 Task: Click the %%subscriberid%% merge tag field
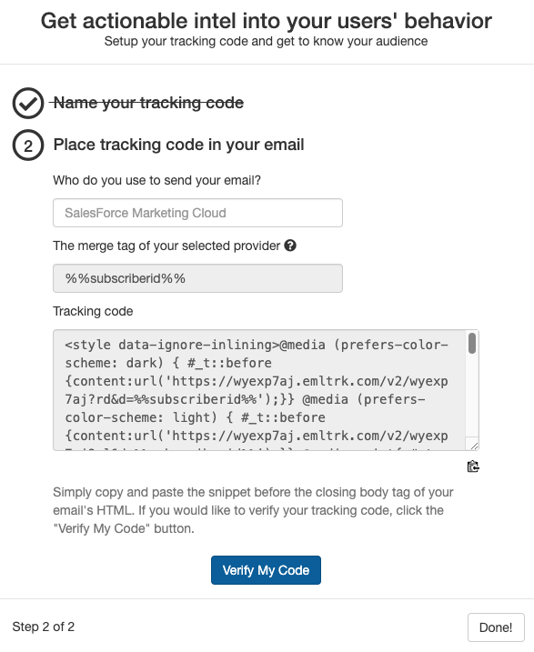[197, 278]
